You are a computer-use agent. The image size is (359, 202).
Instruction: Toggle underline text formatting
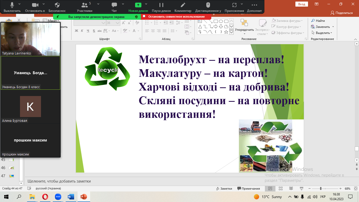tap(88, 31)
